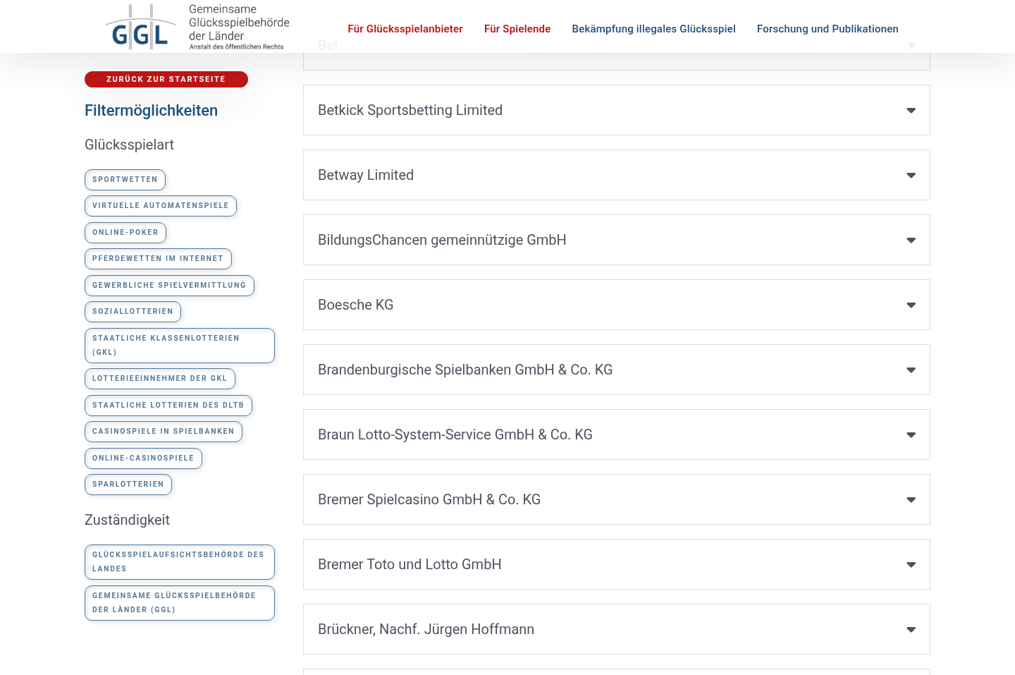Viewport: 1015px width, 675px height.
Task: Click BildungsChancen gemeinnützige GmbH title
Action: point(442,240)
